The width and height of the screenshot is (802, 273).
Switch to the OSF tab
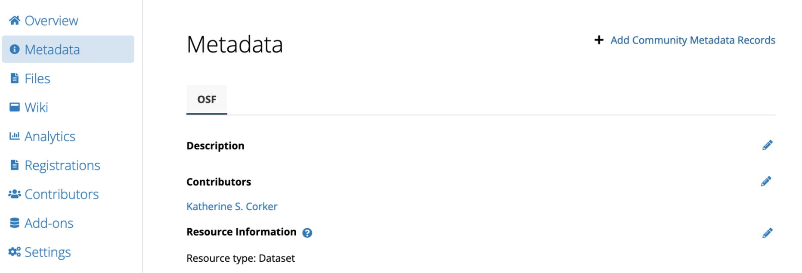tap(207, 99)
